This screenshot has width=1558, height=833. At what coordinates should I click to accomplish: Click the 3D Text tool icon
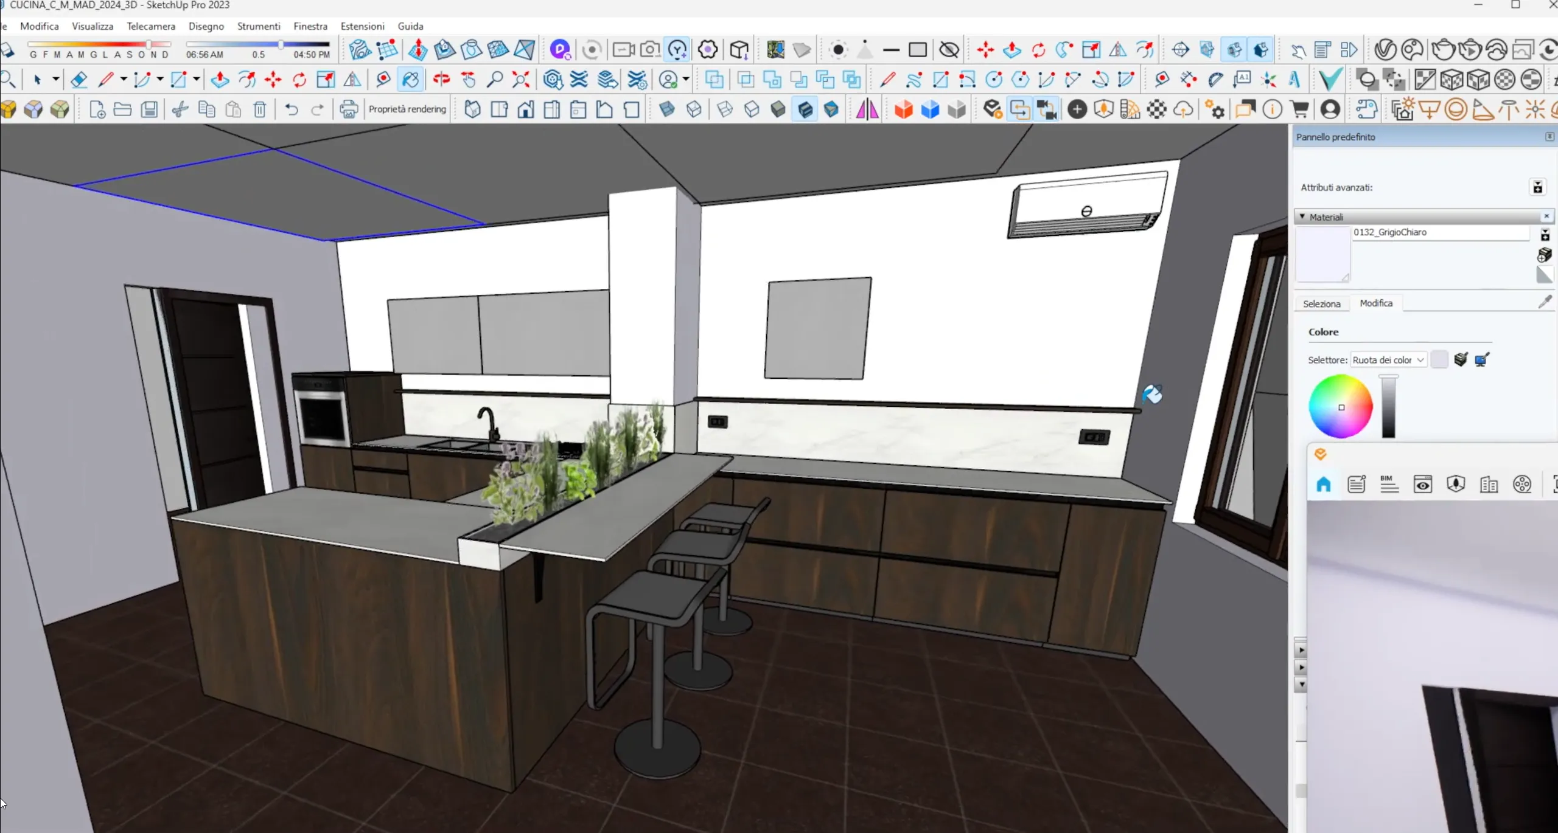click(x=1294, y=80)
